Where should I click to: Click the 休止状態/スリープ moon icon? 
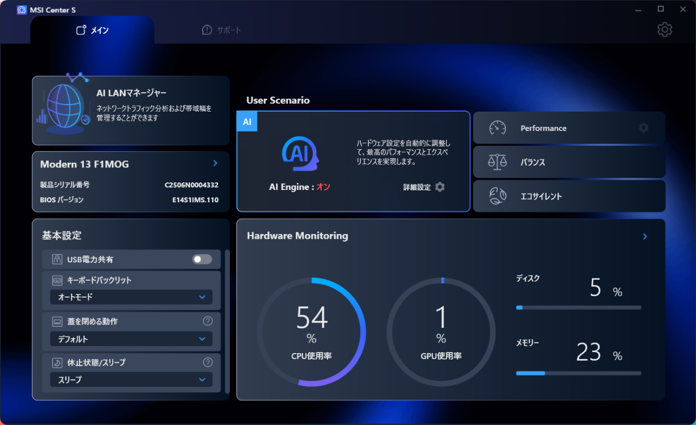click(57, 363)
